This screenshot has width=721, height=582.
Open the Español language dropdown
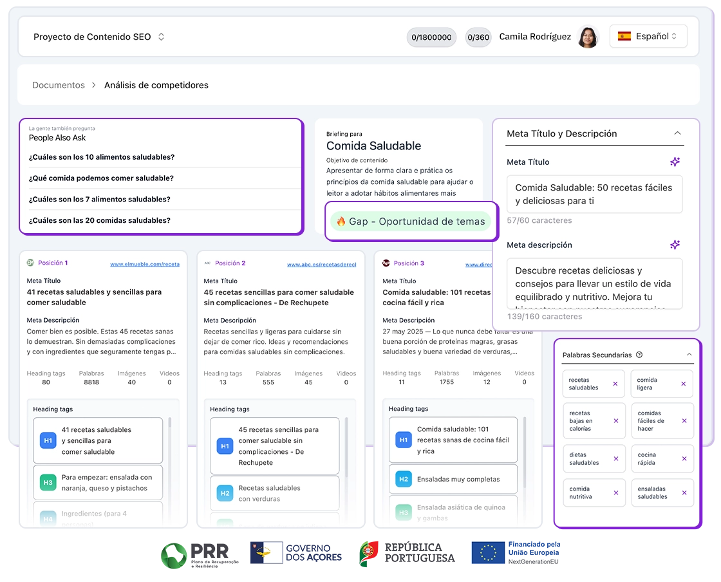(650, 36)
